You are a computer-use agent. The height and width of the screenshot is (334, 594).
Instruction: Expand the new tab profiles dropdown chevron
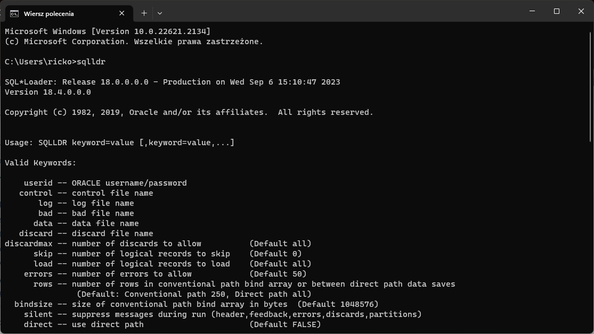point(160,13)
